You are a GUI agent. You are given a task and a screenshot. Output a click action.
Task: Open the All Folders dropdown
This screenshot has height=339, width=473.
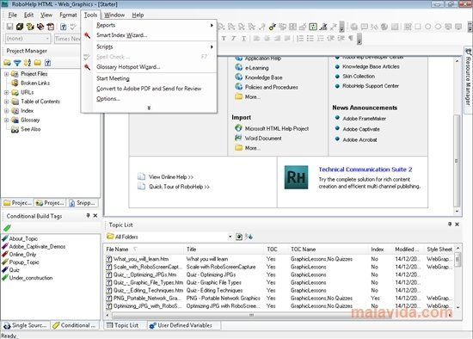tap(230, 237)
